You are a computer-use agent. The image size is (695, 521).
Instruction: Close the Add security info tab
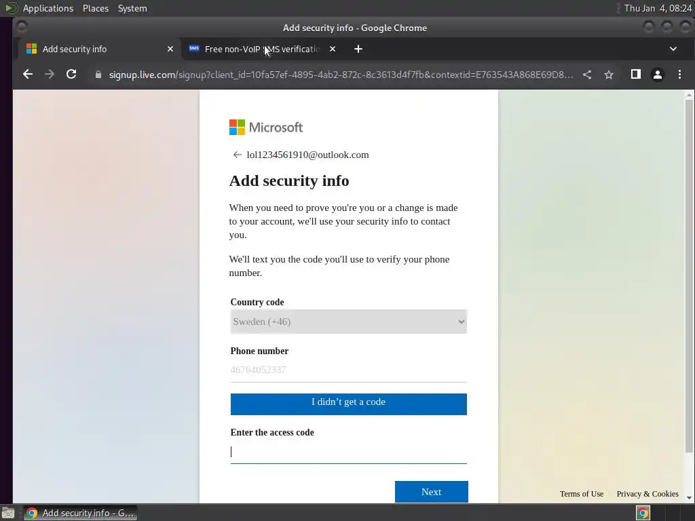point(170,49)
